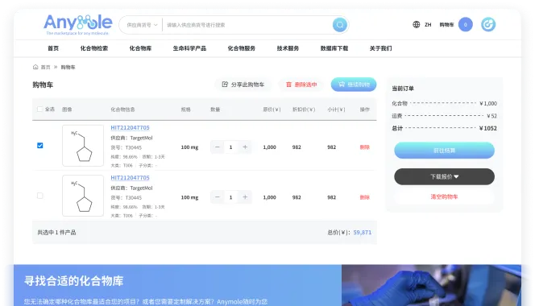Click into the supplier number search field

[247, 25]
